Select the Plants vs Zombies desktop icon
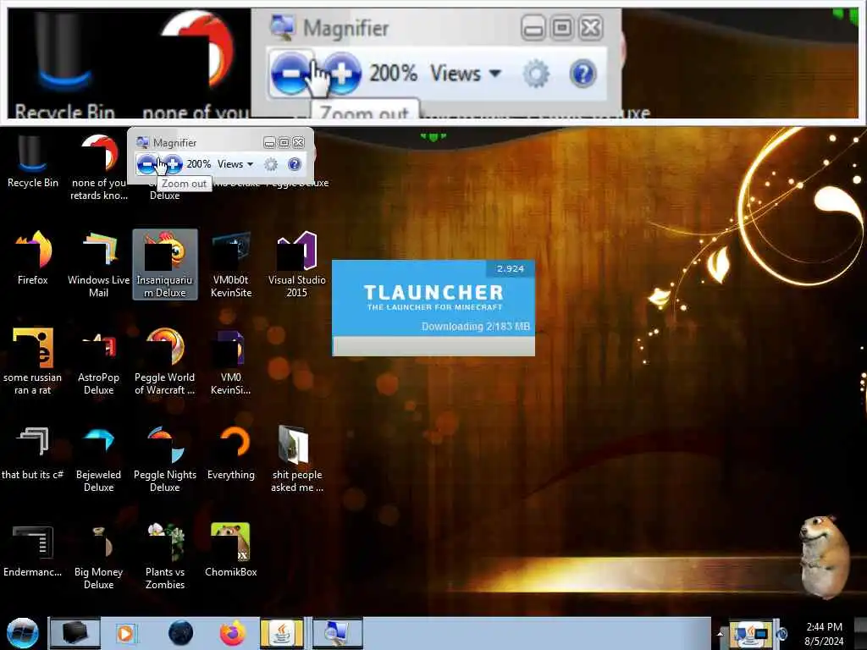Screen dimensions: 867x650 coord(165,556)
